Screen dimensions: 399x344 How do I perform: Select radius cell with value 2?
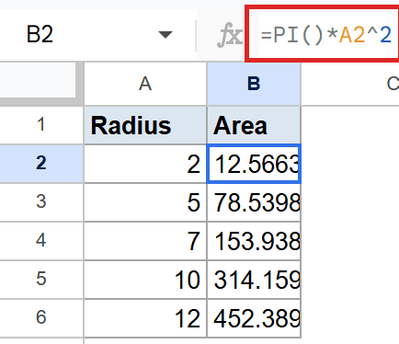(x=145, y=164)
